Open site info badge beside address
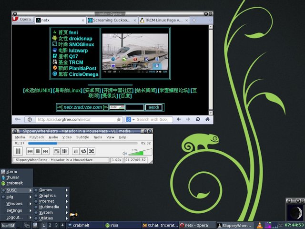The image size is (305, 229). 30,120
